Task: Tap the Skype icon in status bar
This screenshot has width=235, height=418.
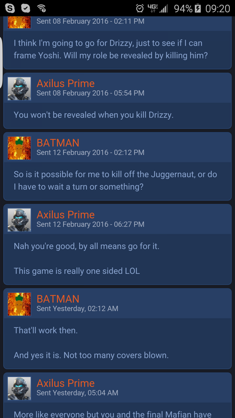Action: 10,8
